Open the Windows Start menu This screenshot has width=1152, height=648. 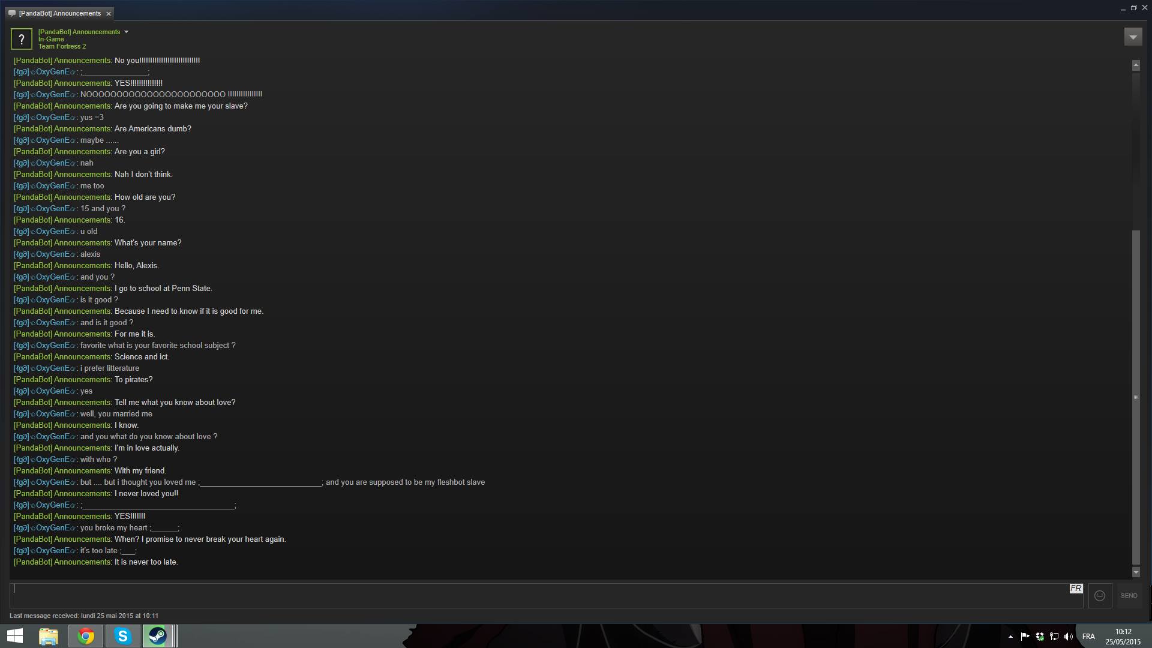pyautogui.click(x=14, y=636)
